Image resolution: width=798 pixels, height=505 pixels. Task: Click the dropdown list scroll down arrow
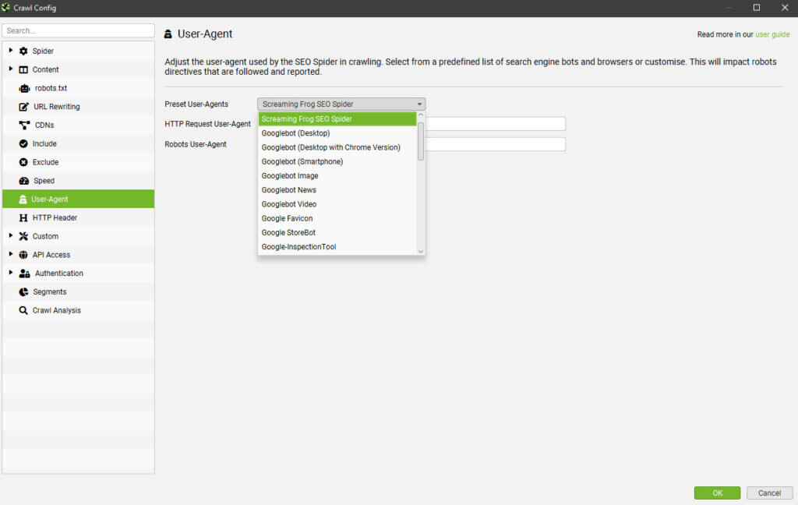421,251
